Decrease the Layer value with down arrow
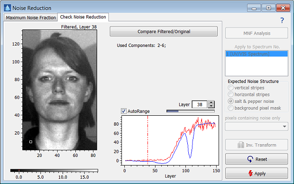Viewport: 294px width, 184px height. point(211,106)
